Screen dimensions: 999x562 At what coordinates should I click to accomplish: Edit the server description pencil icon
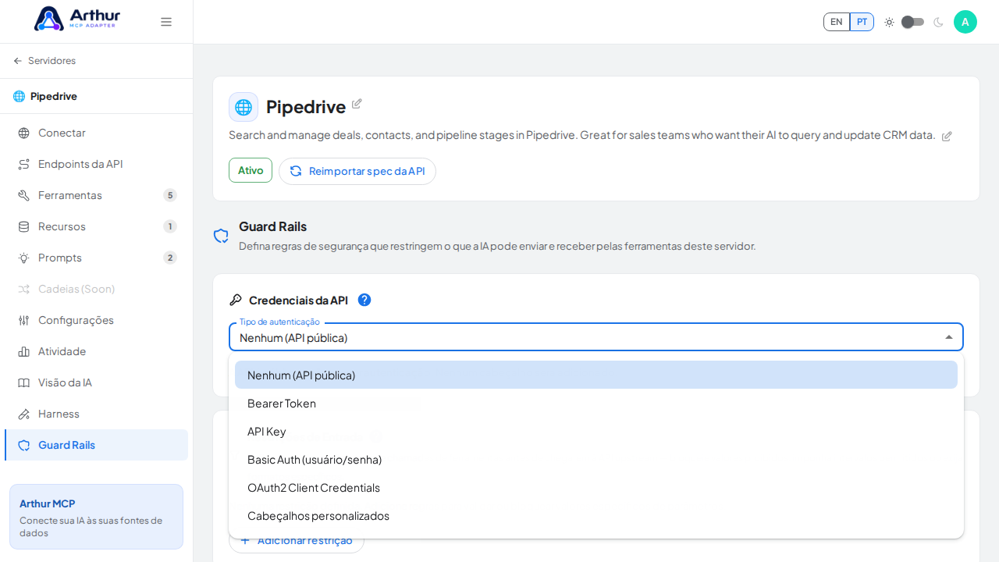[x=947, y=136]
